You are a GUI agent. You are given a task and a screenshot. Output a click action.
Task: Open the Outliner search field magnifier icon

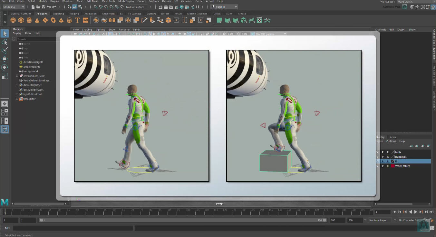click(13, 38)
